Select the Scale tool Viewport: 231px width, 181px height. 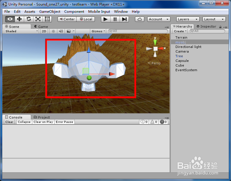(x=38, y=19)
